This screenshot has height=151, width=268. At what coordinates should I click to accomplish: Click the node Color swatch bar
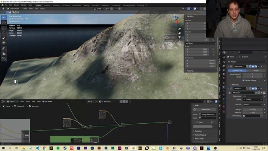(203, 127)
